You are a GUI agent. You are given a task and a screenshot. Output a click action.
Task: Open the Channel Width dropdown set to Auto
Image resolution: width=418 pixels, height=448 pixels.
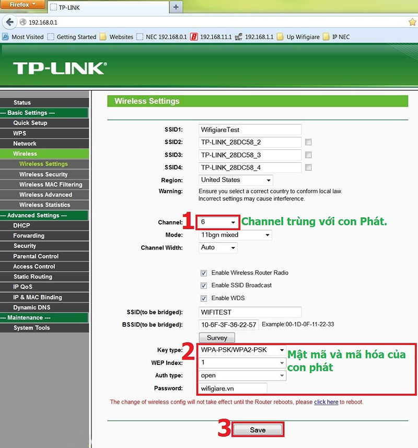pos(218,247)
